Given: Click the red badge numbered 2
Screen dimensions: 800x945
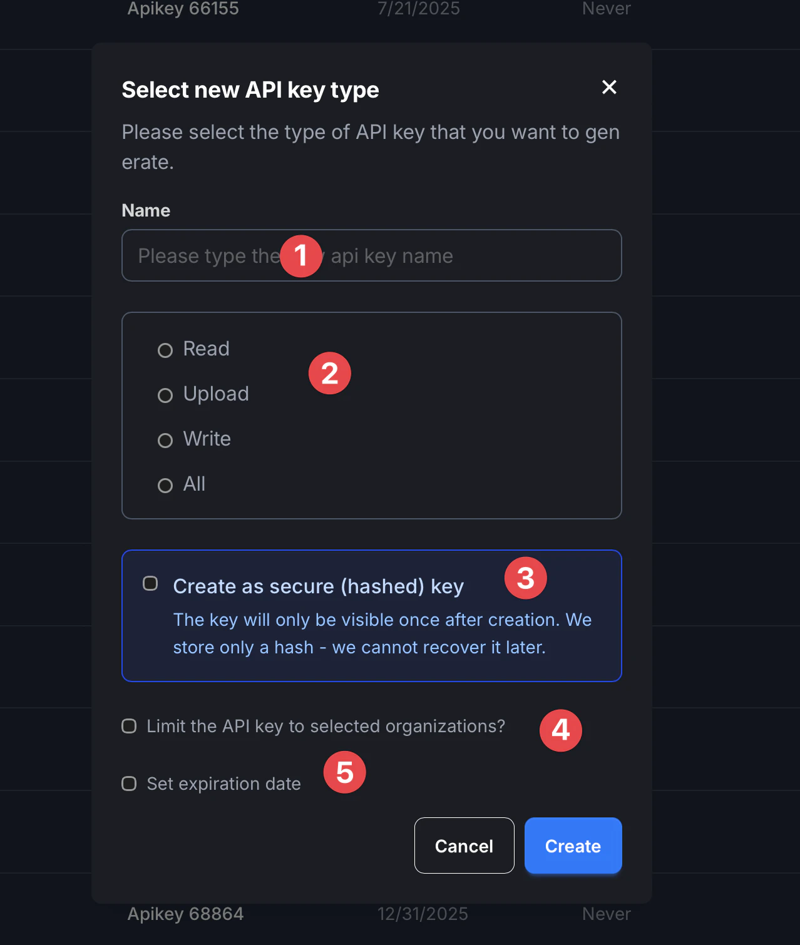Looking at the screenshot, I should [x=330, y=374].
